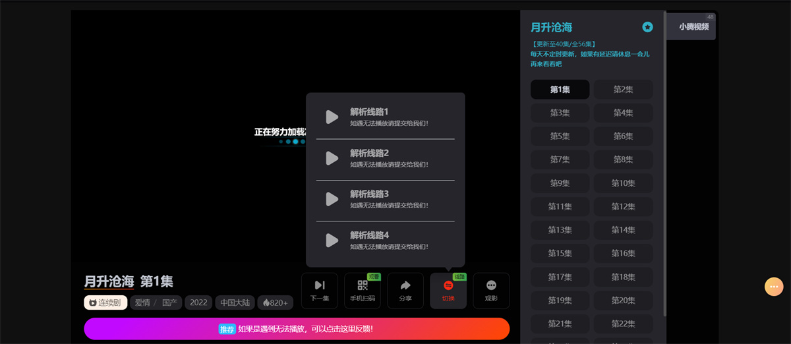Click the share (分享) arrow icon
Image resolution: width=791 pixels, height=344 pixels.
point(405,285)
